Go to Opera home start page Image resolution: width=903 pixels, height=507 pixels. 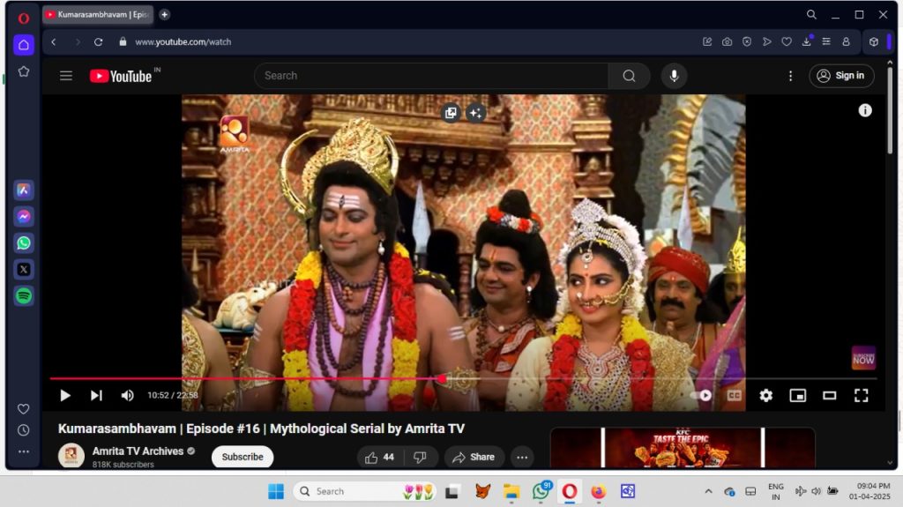[24, 45]
